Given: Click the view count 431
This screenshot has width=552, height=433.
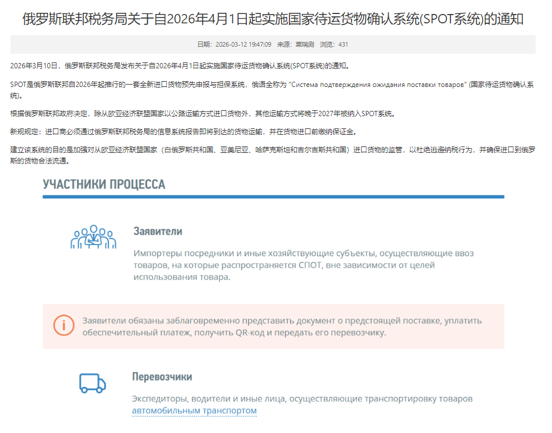Looking at the screenshot, I should click(x=343, y=44).
